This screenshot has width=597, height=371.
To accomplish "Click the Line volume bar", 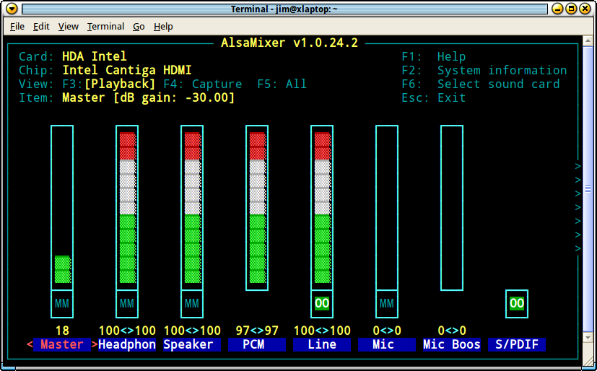I will [x=322, y=208].
